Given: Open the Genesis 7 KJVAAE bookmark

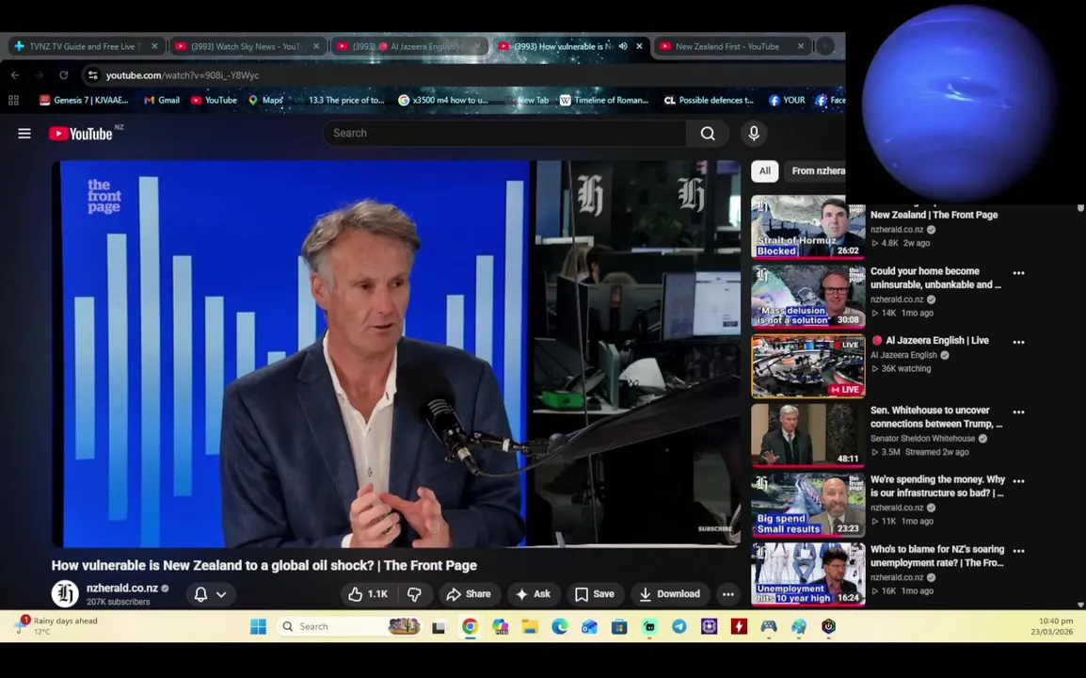Looking at the screenshot, I should coord(84,101).
